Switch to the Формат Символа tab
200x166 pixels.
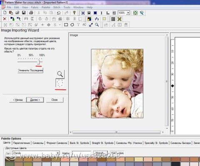[x=57, y=143]
